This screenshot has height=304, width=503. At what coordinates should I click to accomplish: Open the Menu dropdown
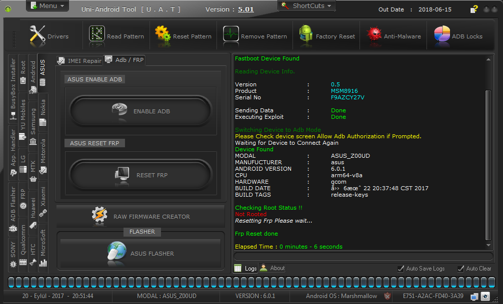(x=47, y=5)
